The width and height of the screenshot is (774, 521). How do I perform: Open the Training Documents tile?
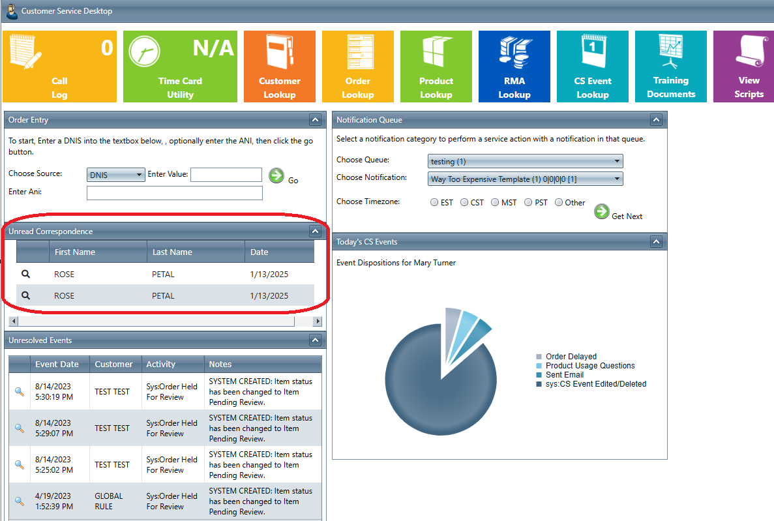(671, 67)
